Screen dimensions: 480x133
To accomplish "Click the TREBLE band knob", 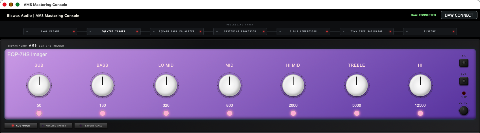I will 357,85.
